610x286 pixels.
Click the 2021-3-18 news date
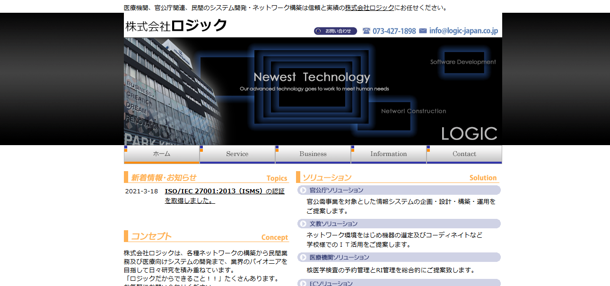coord(141,191)
